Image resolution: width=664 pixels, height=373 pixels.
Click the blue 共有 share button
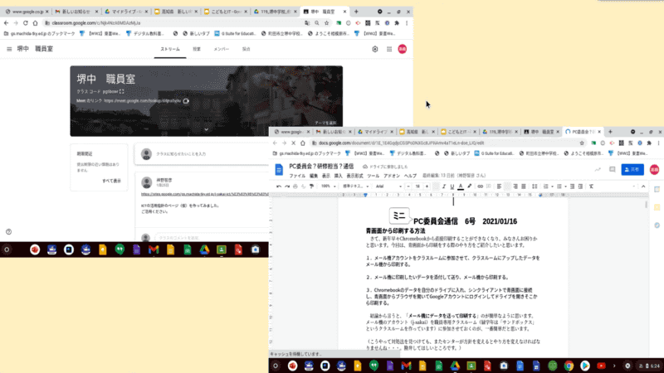[632, 170]
